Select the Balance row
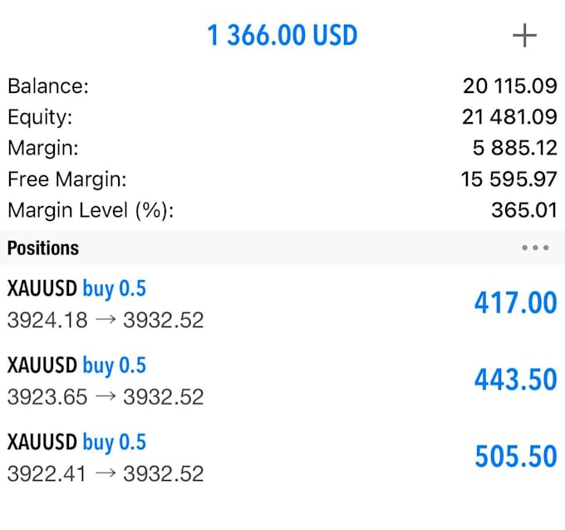 282,86
